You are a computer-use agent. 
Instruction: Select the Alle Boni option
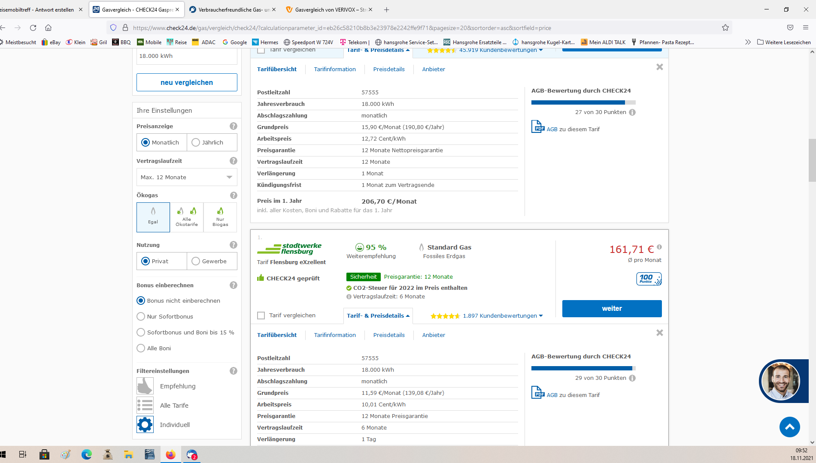(x=141, y=348)
